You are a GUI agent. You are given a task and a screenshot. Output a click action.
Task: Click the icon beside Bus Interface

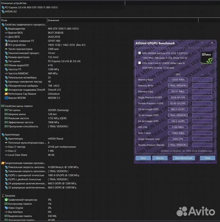[x=6, y=212]
